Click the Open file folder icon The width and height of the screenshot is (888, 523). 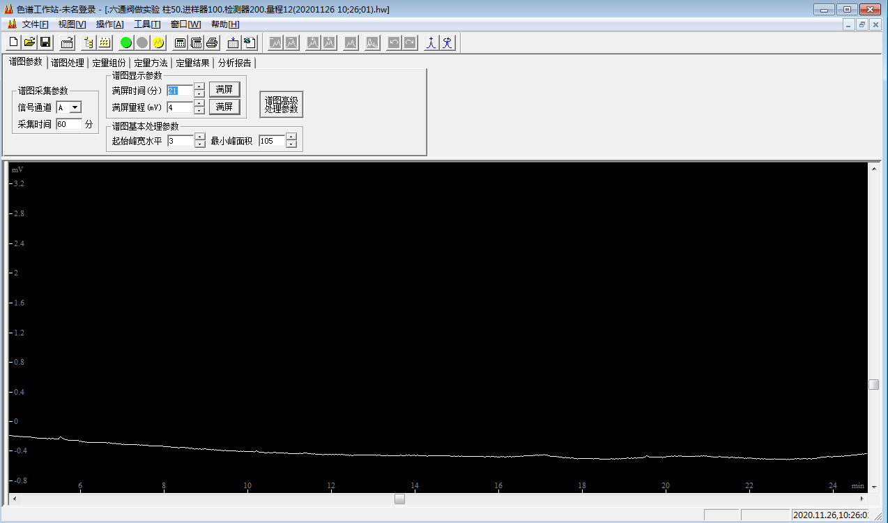click(29, 43)
